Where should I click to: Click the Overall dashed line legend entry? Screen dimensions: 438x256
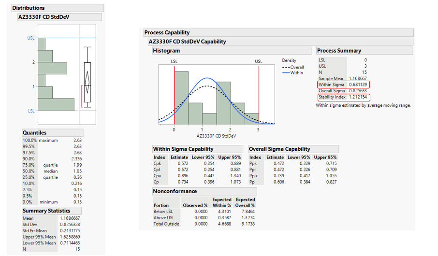coord(293,67)
